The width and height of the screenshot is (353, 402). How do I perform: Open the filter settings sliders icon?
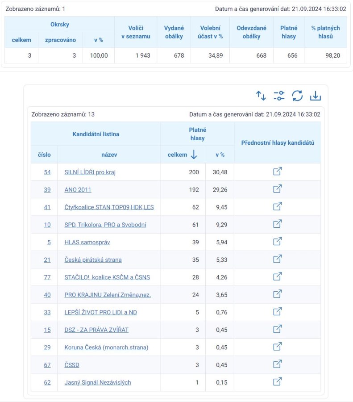click(x=279, y=96)
